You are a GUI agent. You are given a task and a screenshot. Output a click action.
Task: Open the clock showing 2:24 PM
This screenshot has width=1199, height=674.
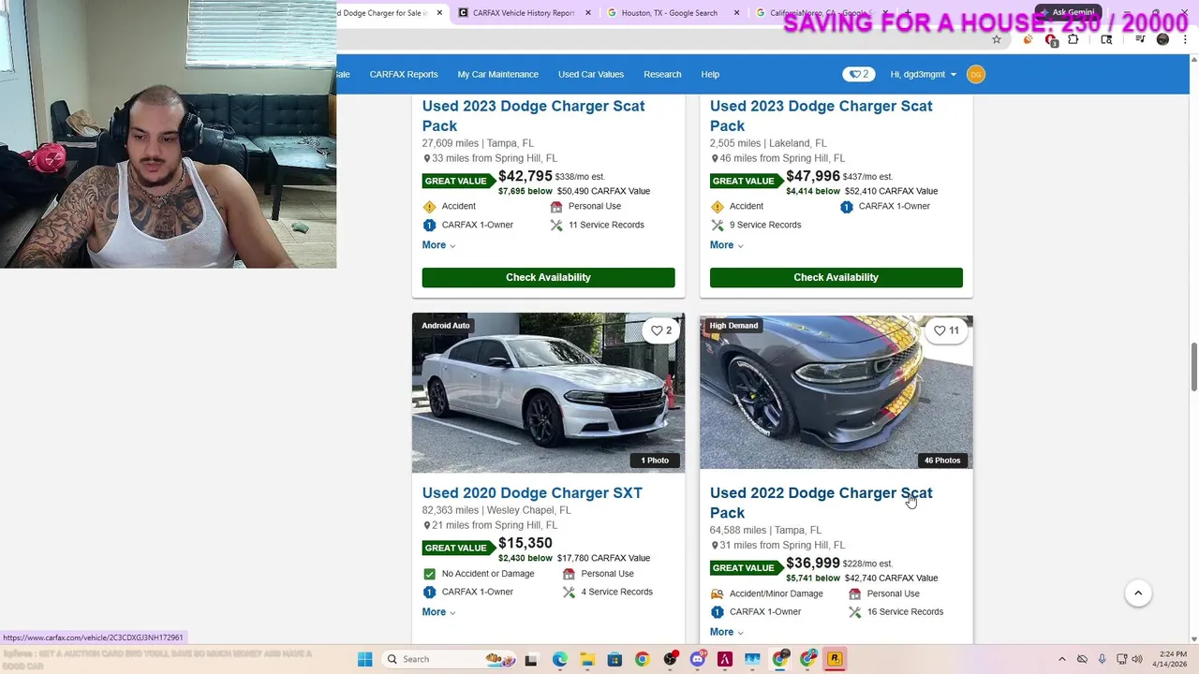(x=1172, y=659)
